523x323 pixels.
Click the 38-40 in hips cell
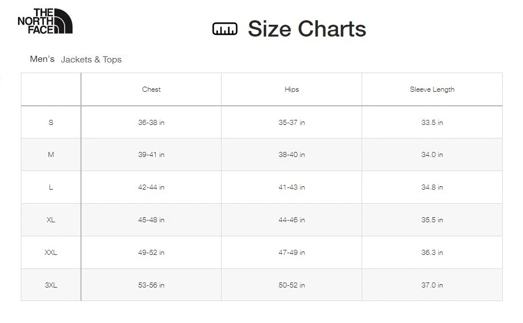click(292, 155)
